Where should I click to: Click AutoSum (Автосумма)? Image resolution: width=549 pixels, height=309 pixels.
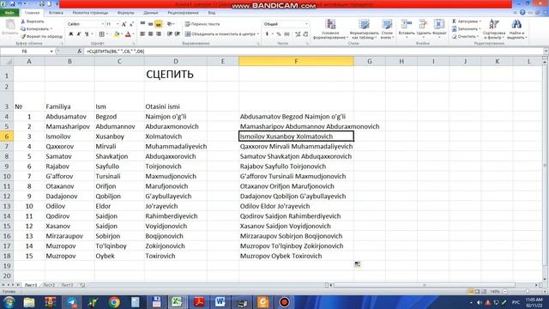[x=467, y=21]
